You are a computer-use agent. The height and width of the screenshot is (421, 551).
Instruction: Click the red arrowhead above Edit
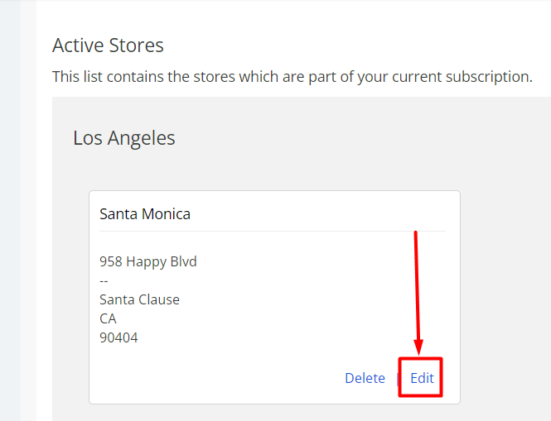418,346
